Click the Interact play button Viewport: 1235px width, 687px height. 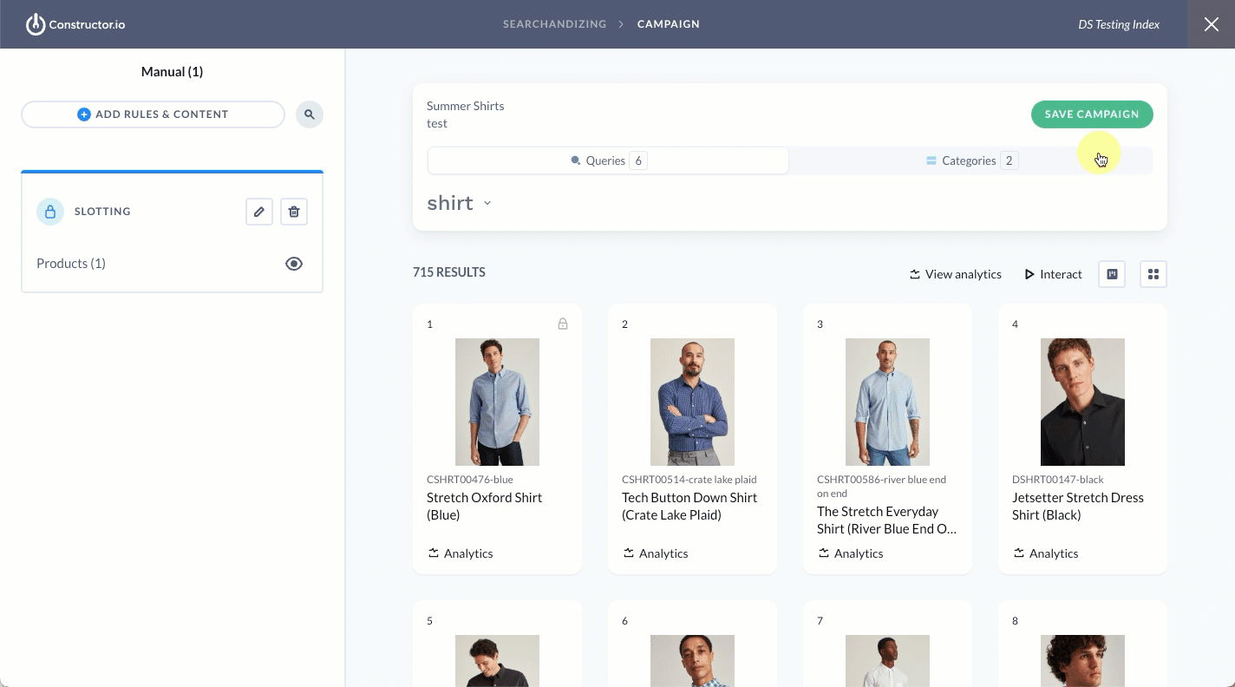[x=1054, y=274]
